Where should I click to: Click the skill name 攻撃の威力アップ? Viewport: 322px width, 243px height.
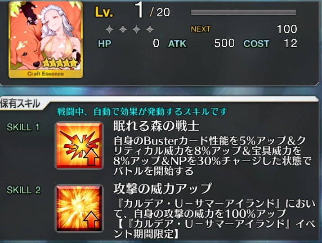coord(162,189)
